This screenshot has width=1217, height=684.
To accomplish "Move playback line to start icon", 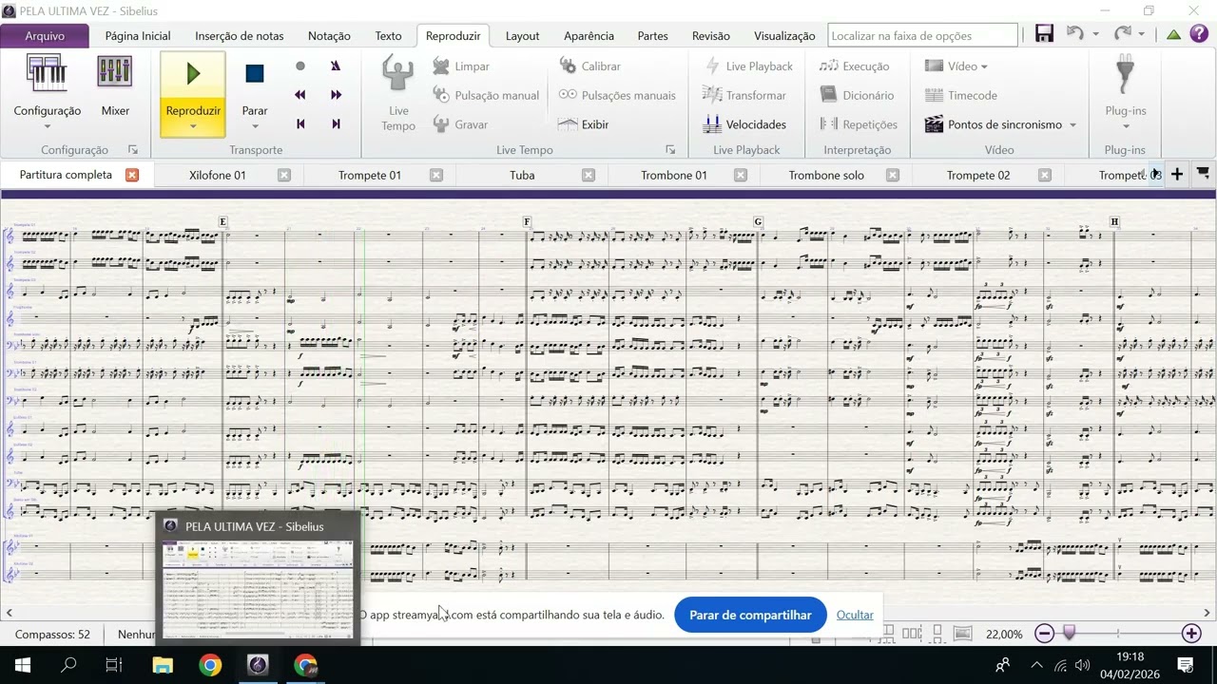I will (x=300, y=123).
